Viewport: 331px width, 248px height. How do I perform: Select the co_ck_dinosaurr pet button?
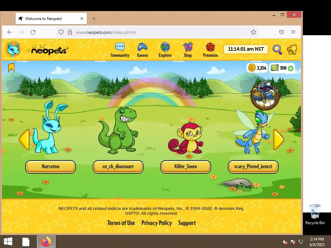[x=118, y=167]
